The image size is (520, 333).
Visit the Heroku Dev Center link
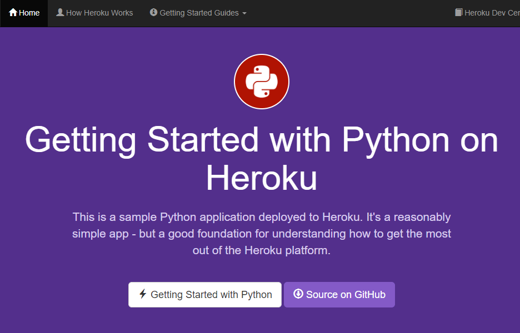click(488, 13)
